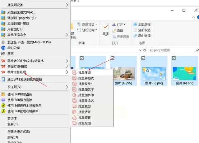Viewport: 199px width, 143px height.
Task: Expand the 图片批量处理 submenu arrow
Action: [67, 72]
